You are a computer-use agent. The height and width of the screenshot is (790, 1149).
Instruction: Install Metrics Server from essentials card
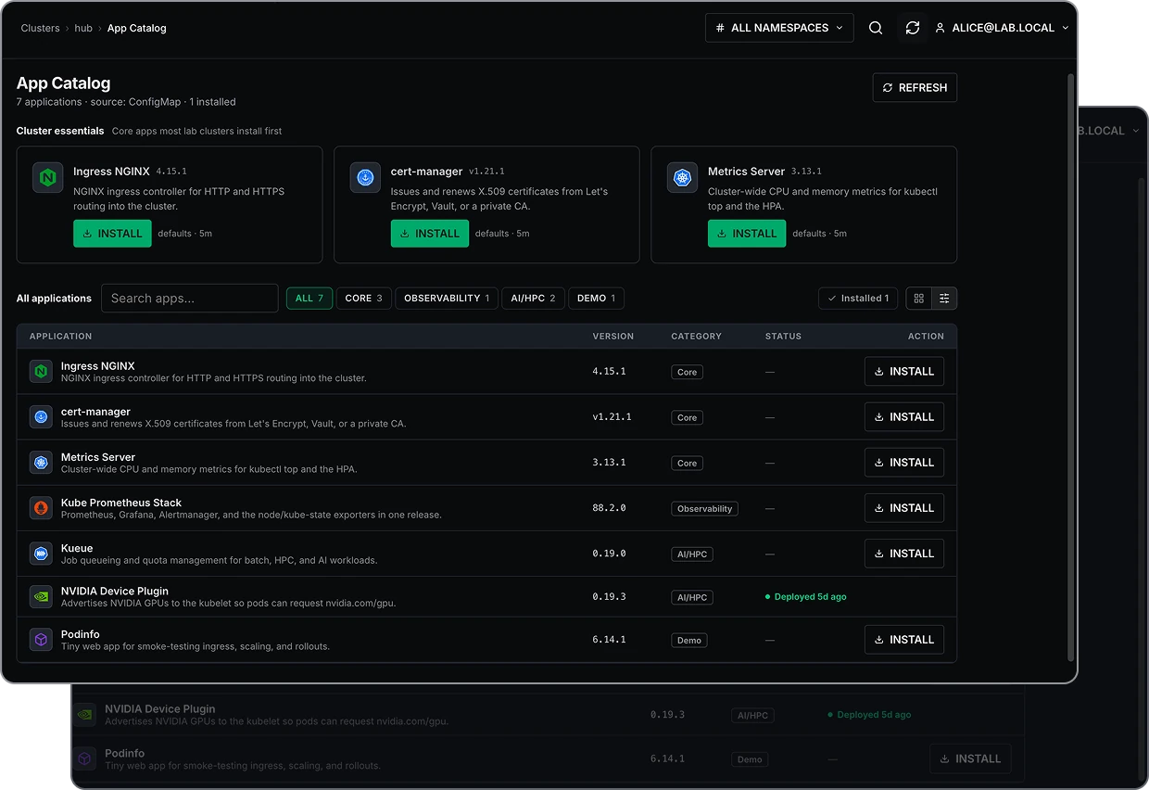click(747, 234)
